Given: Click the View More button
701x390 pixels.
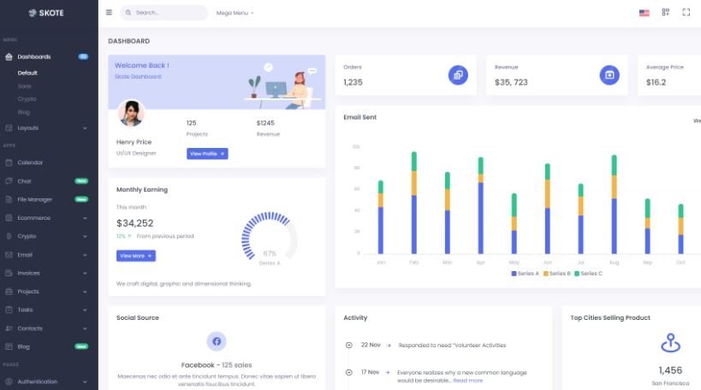Looking at the screenshot, I should (136, 256).
